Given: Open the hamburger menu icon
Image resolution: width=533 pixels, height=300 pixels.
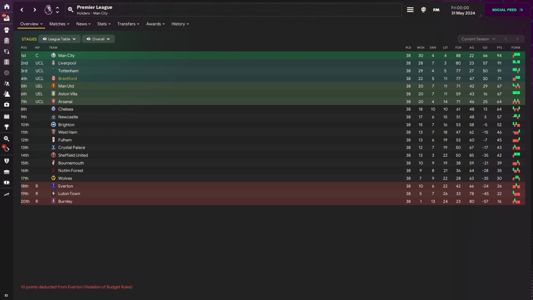Looking at the screenshot, I should pyautogui.click(x=410, y=10).
